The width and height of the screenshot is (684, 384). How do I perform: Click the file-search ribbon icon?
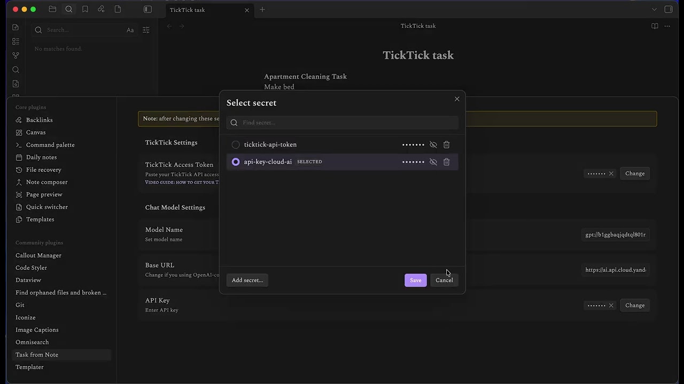pos(15,84)
